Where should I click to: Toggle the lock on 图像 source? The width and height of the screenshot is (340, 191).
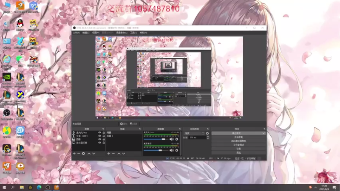(x=104, y=139)
